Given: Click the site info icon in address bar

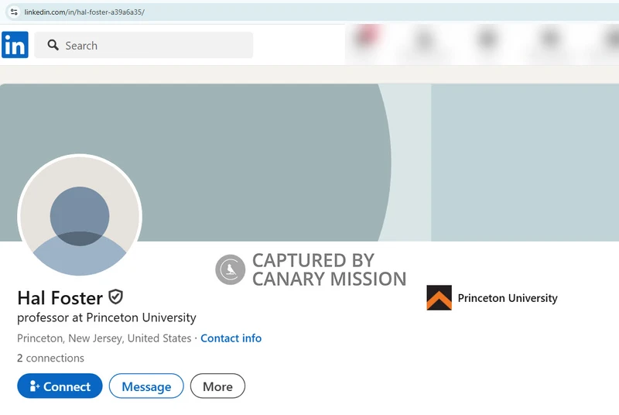Looking at the screenshot, I should tap(14, 12).
